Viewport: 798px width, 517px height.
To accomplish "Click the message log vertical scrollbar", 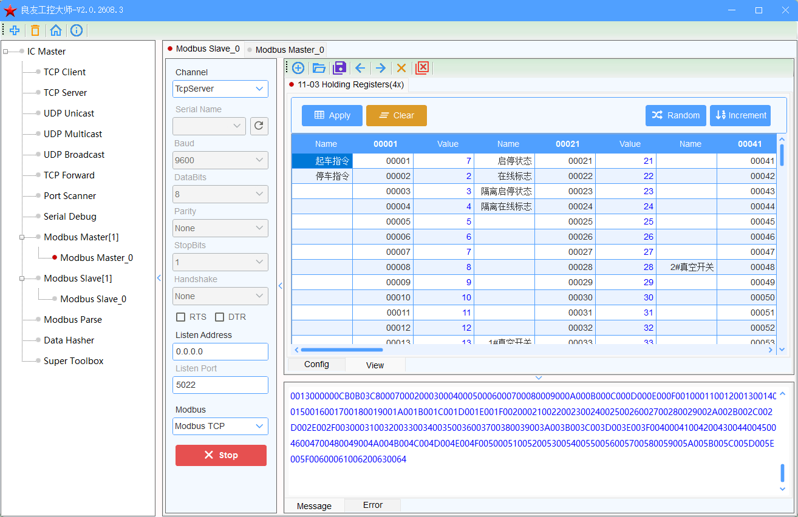I will coord(782,473).
